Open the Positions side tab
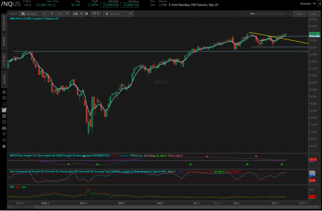 coord(4,23)
